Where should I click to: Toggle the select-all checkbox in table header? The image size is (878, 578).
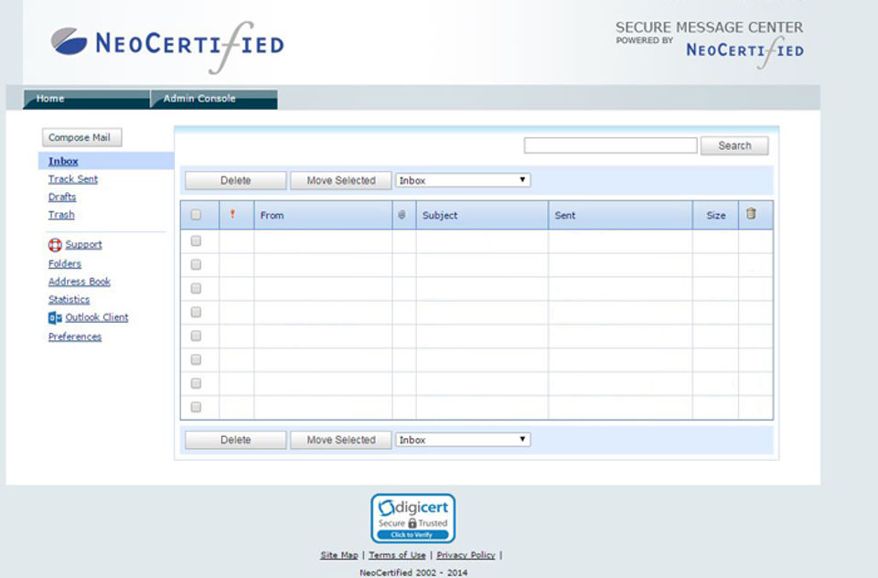196,215
